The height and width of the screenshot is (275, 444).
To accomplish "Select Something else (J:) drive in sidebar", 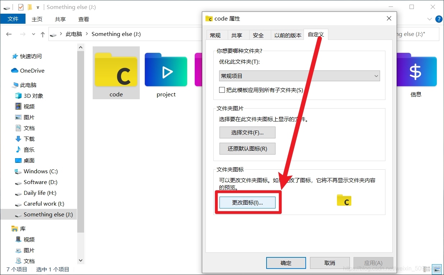I will [38, 215].
